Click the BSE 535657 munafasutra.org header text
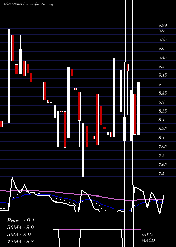 click(x=28, y=4)
